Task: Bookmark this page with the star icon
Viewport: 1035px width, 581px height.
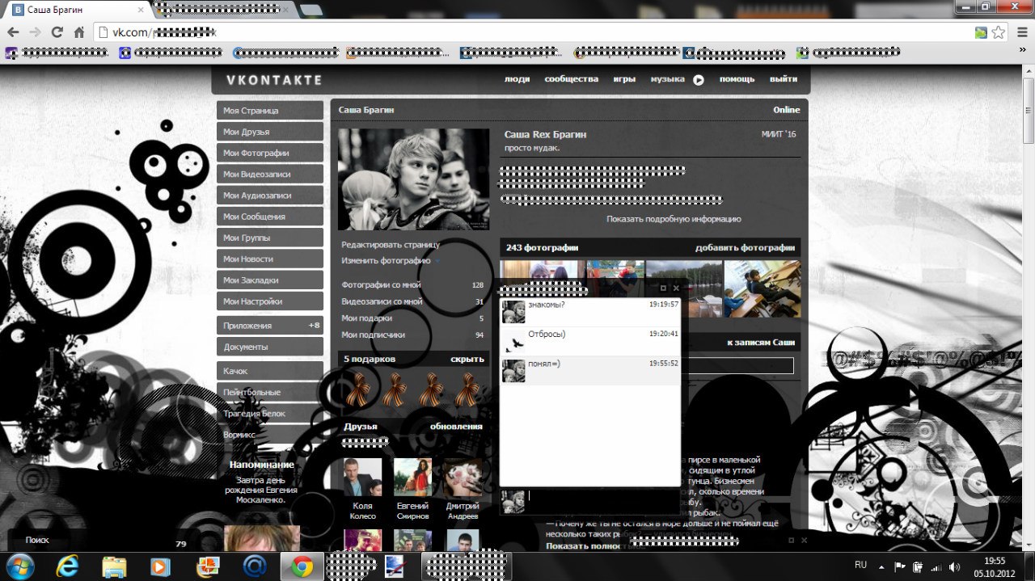Action: click(x=999, y=32)
